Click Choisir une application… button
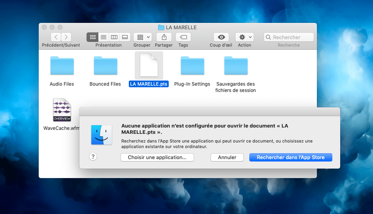Viewport: 373px width, 214px height. coord(157,158)
